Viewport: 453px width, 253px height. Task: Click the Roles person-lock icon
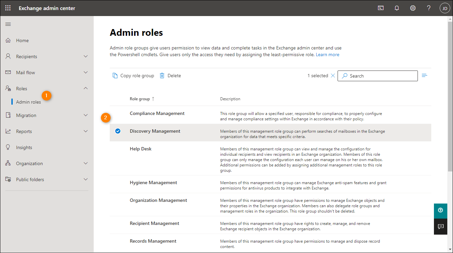(8, 89)
